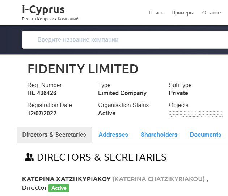This screenshot has height=196, width=228.
Task: Open the О сайте menu item
Action: click(x=211, y=13)
